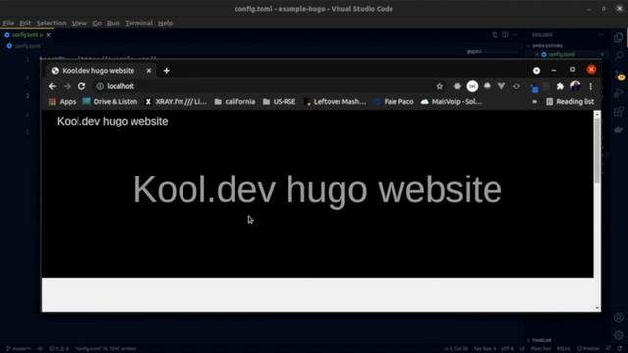Split the VS Code editor
Image resolution: width=628 pixels, height=353 pixels.
pos(505,35)
